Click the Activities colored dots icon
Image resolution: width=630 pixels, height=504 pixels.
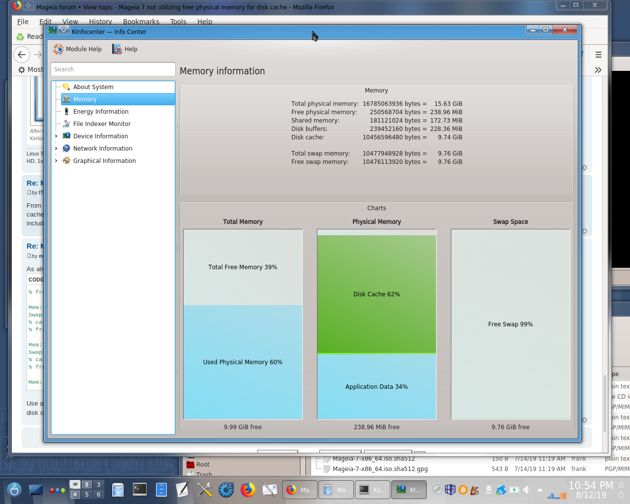[x=58, y=490]
